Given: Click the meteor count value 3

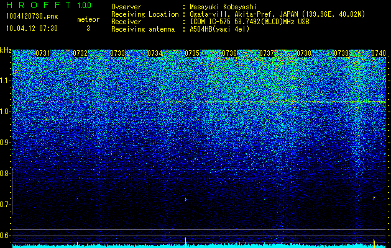Looking at the screenshot, I should coord(88,29).
